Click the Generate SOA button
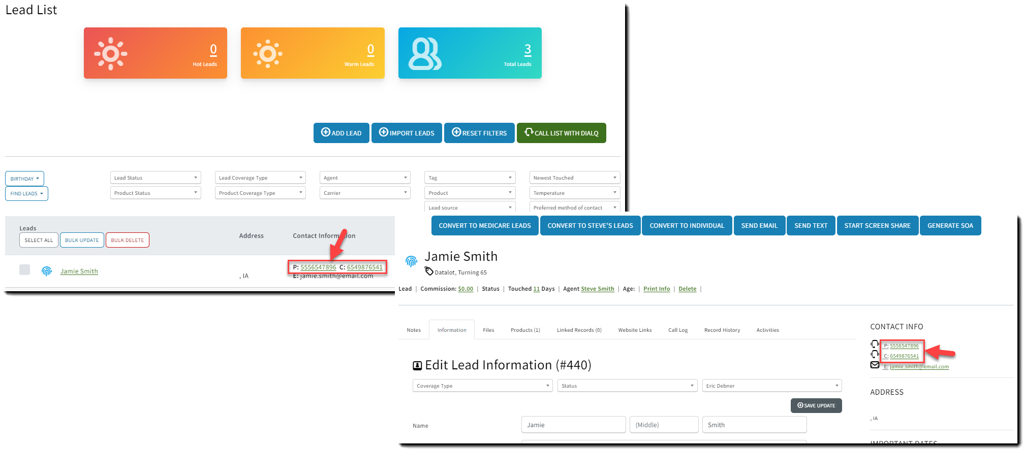Viewport: 1023px width, 449px height. [950, 226]
